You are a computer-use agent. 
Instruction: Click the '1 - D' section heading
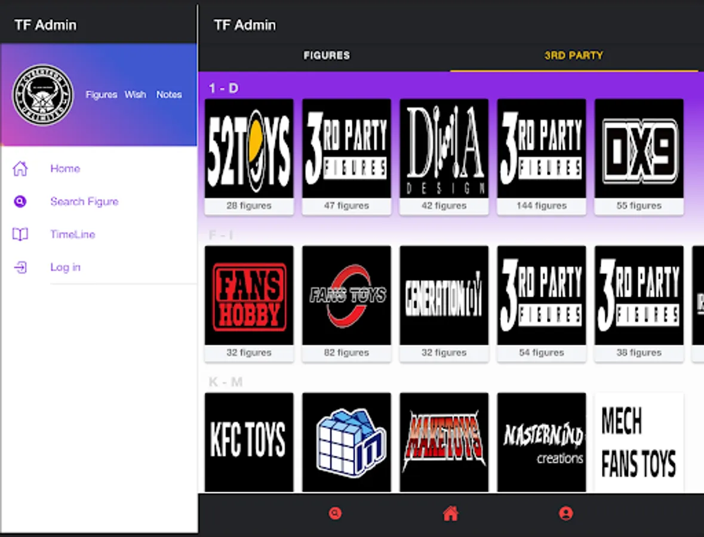[x=223, y=88]
